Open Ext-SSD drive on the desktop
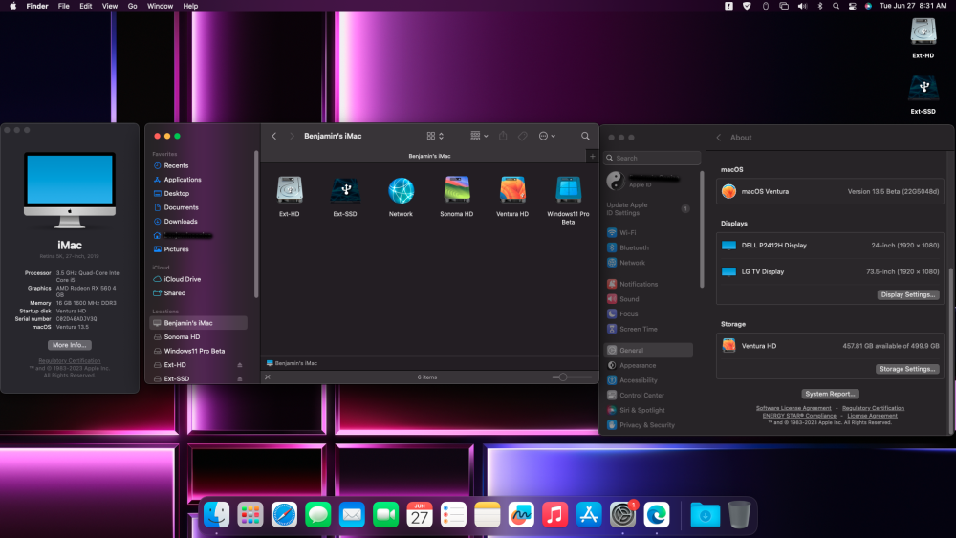This screenshot has height=538, width=956. coord(923,89)
